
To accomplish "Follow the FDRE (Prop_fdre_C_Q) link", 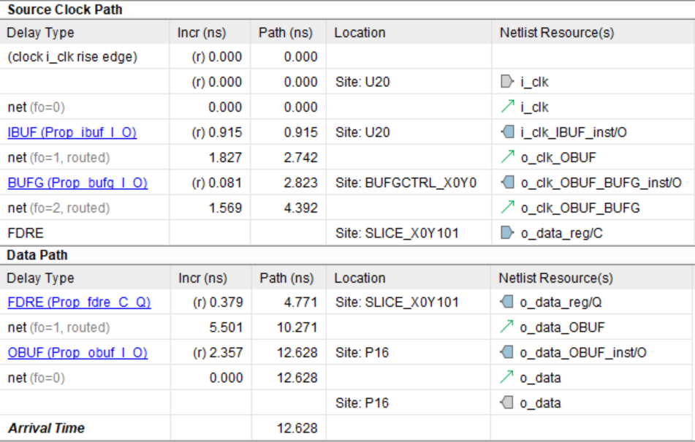I will tap(79, 302).
